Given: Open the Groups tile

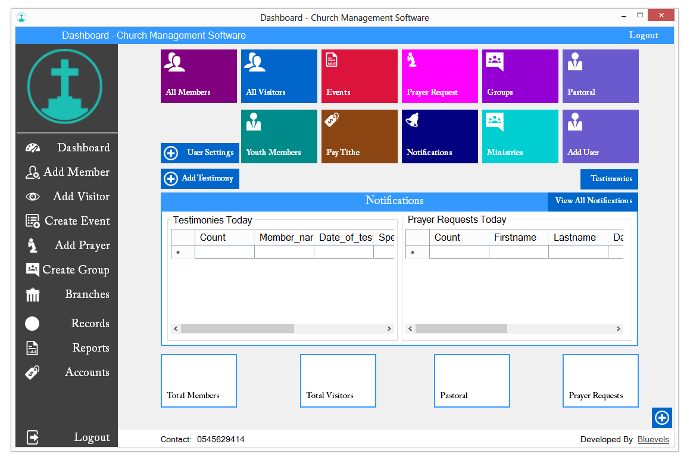Looking at the screenshot, I should point(520,76).
